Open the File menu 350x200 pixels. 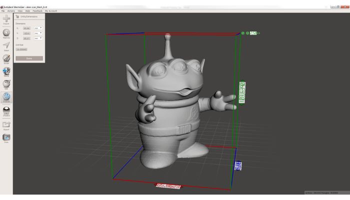tap(3, 11)
